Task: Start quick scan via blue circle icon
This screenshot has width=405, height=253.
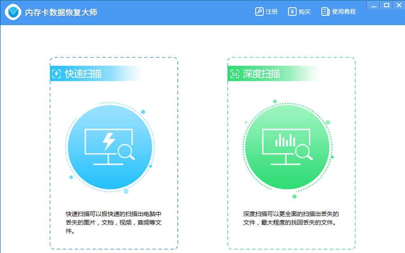Action: point(110,147)
